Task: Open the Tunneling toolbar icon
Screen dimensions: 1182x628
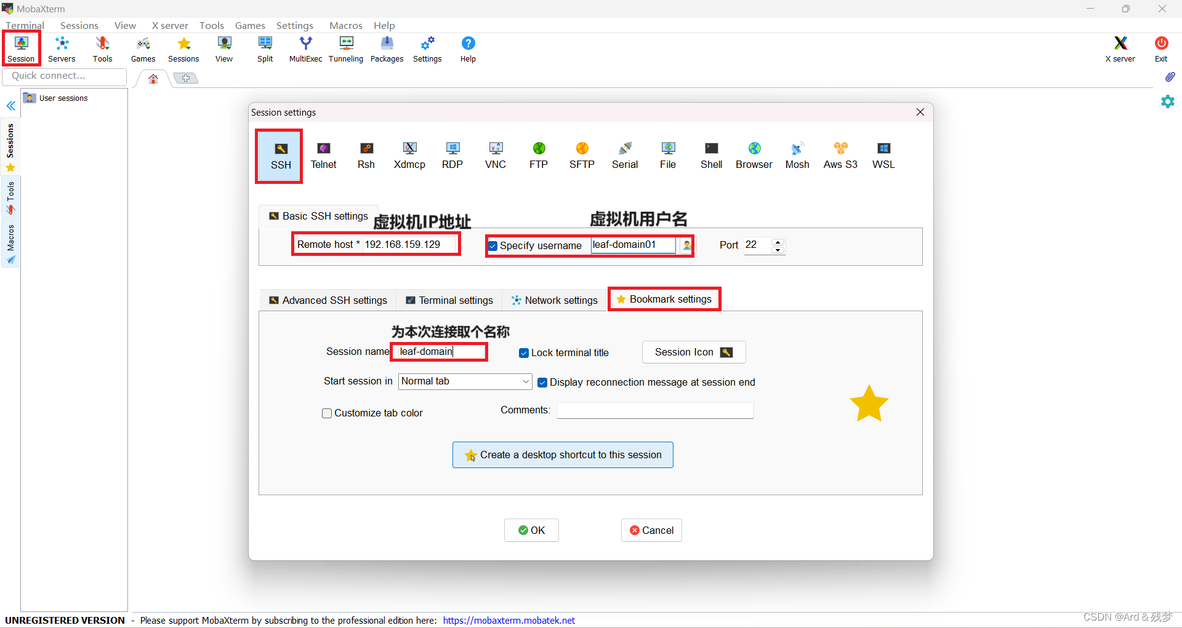Action: (x=346, y=49)
